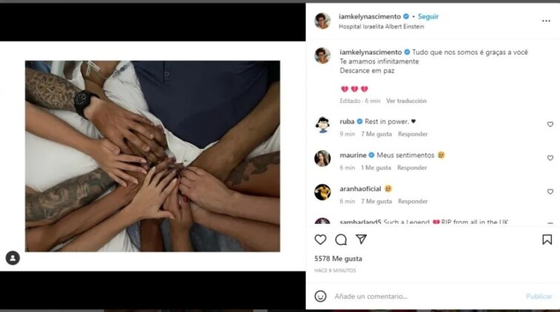Reply to maurine's comment via Responder
Viewport: 560px width, 312px height.
pos(412,167)
